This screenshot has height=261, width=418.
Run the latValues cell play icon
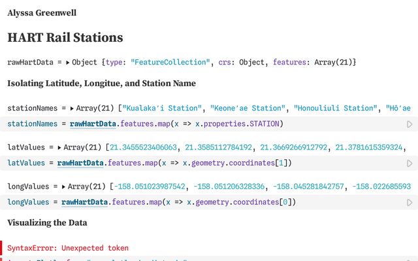(x=410, y=164)
